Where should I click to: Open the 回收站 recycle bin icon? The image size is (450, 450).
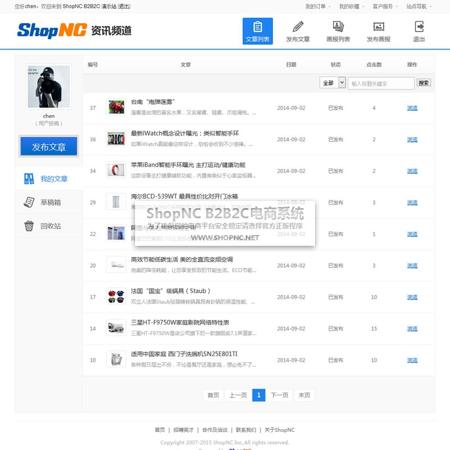(29, 226)
